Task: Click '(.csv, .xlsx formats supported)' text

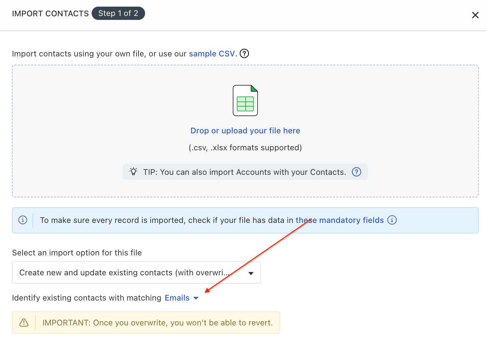Action: point(245,148)
